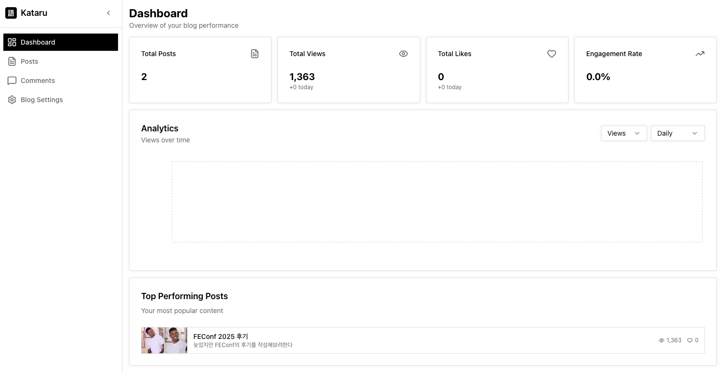Click the heart icon beside post likes
Screen dimensions: 723x372
(690, 340)
